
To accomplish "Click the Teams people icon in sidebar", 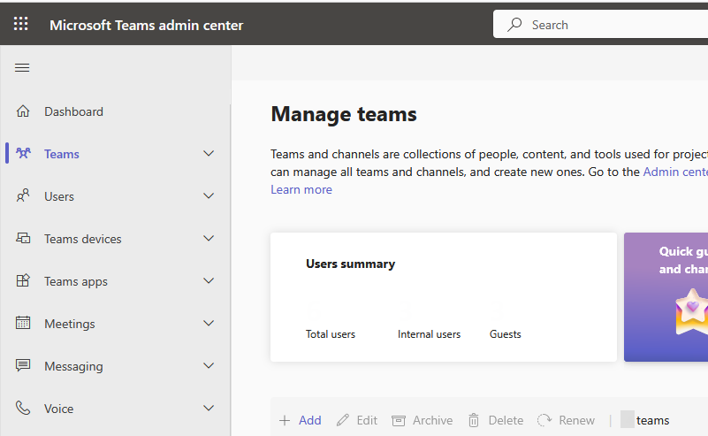I will click(x=23, y=154).
